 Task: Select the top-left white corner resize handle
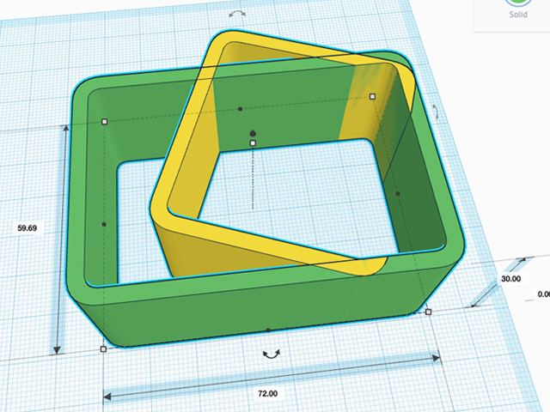point(105,122)
